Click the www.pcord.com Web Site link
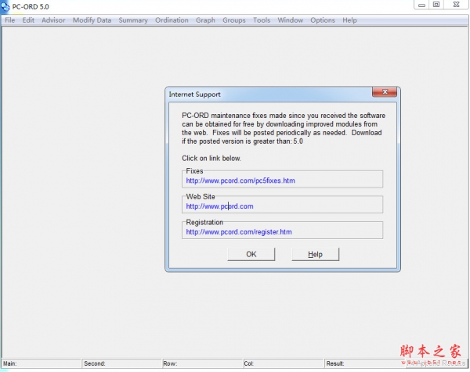 219,206
